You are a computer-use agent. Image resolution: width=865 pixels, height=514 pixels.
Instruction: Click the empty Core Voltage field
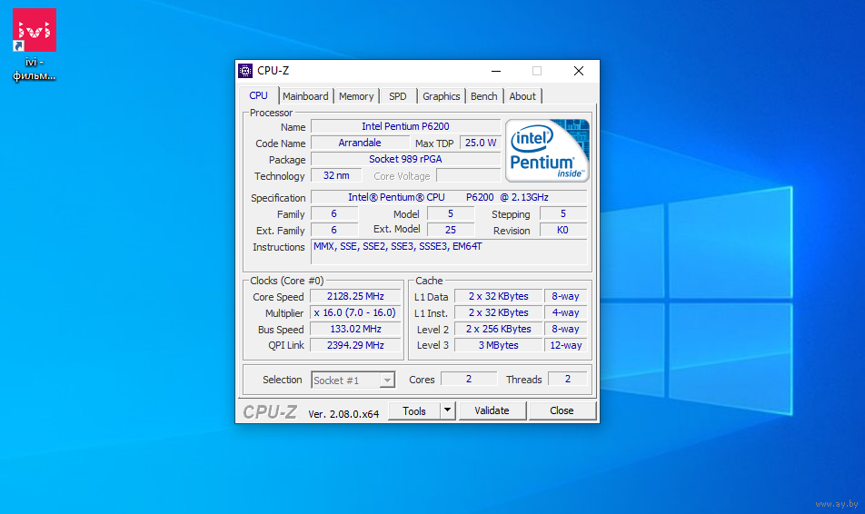point(468,175)
